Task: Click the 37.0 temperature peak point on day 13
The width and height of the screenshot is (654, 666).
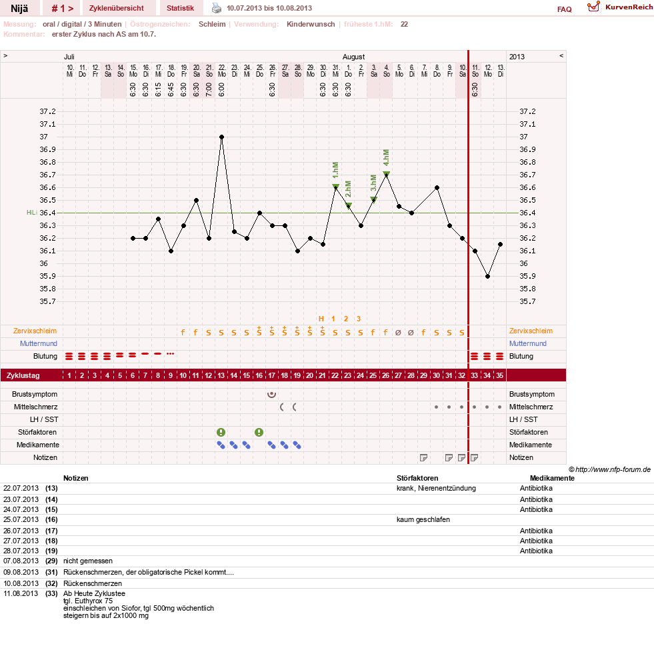Action: (x=222, y=137)
